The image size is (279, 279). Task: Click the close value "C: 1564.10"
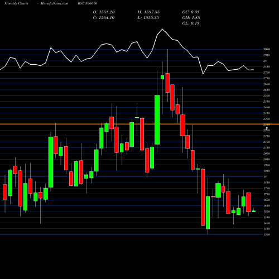click(104, 18)
